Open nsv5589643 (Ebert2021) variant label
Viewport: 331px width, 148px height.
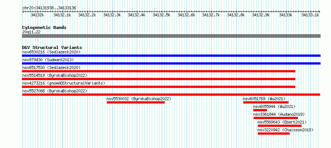[282, 122]
